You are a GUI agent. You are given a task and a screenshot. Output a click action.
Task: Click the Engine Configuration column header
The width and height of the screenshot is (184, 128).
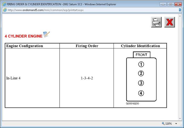click(x=24, y=46)
